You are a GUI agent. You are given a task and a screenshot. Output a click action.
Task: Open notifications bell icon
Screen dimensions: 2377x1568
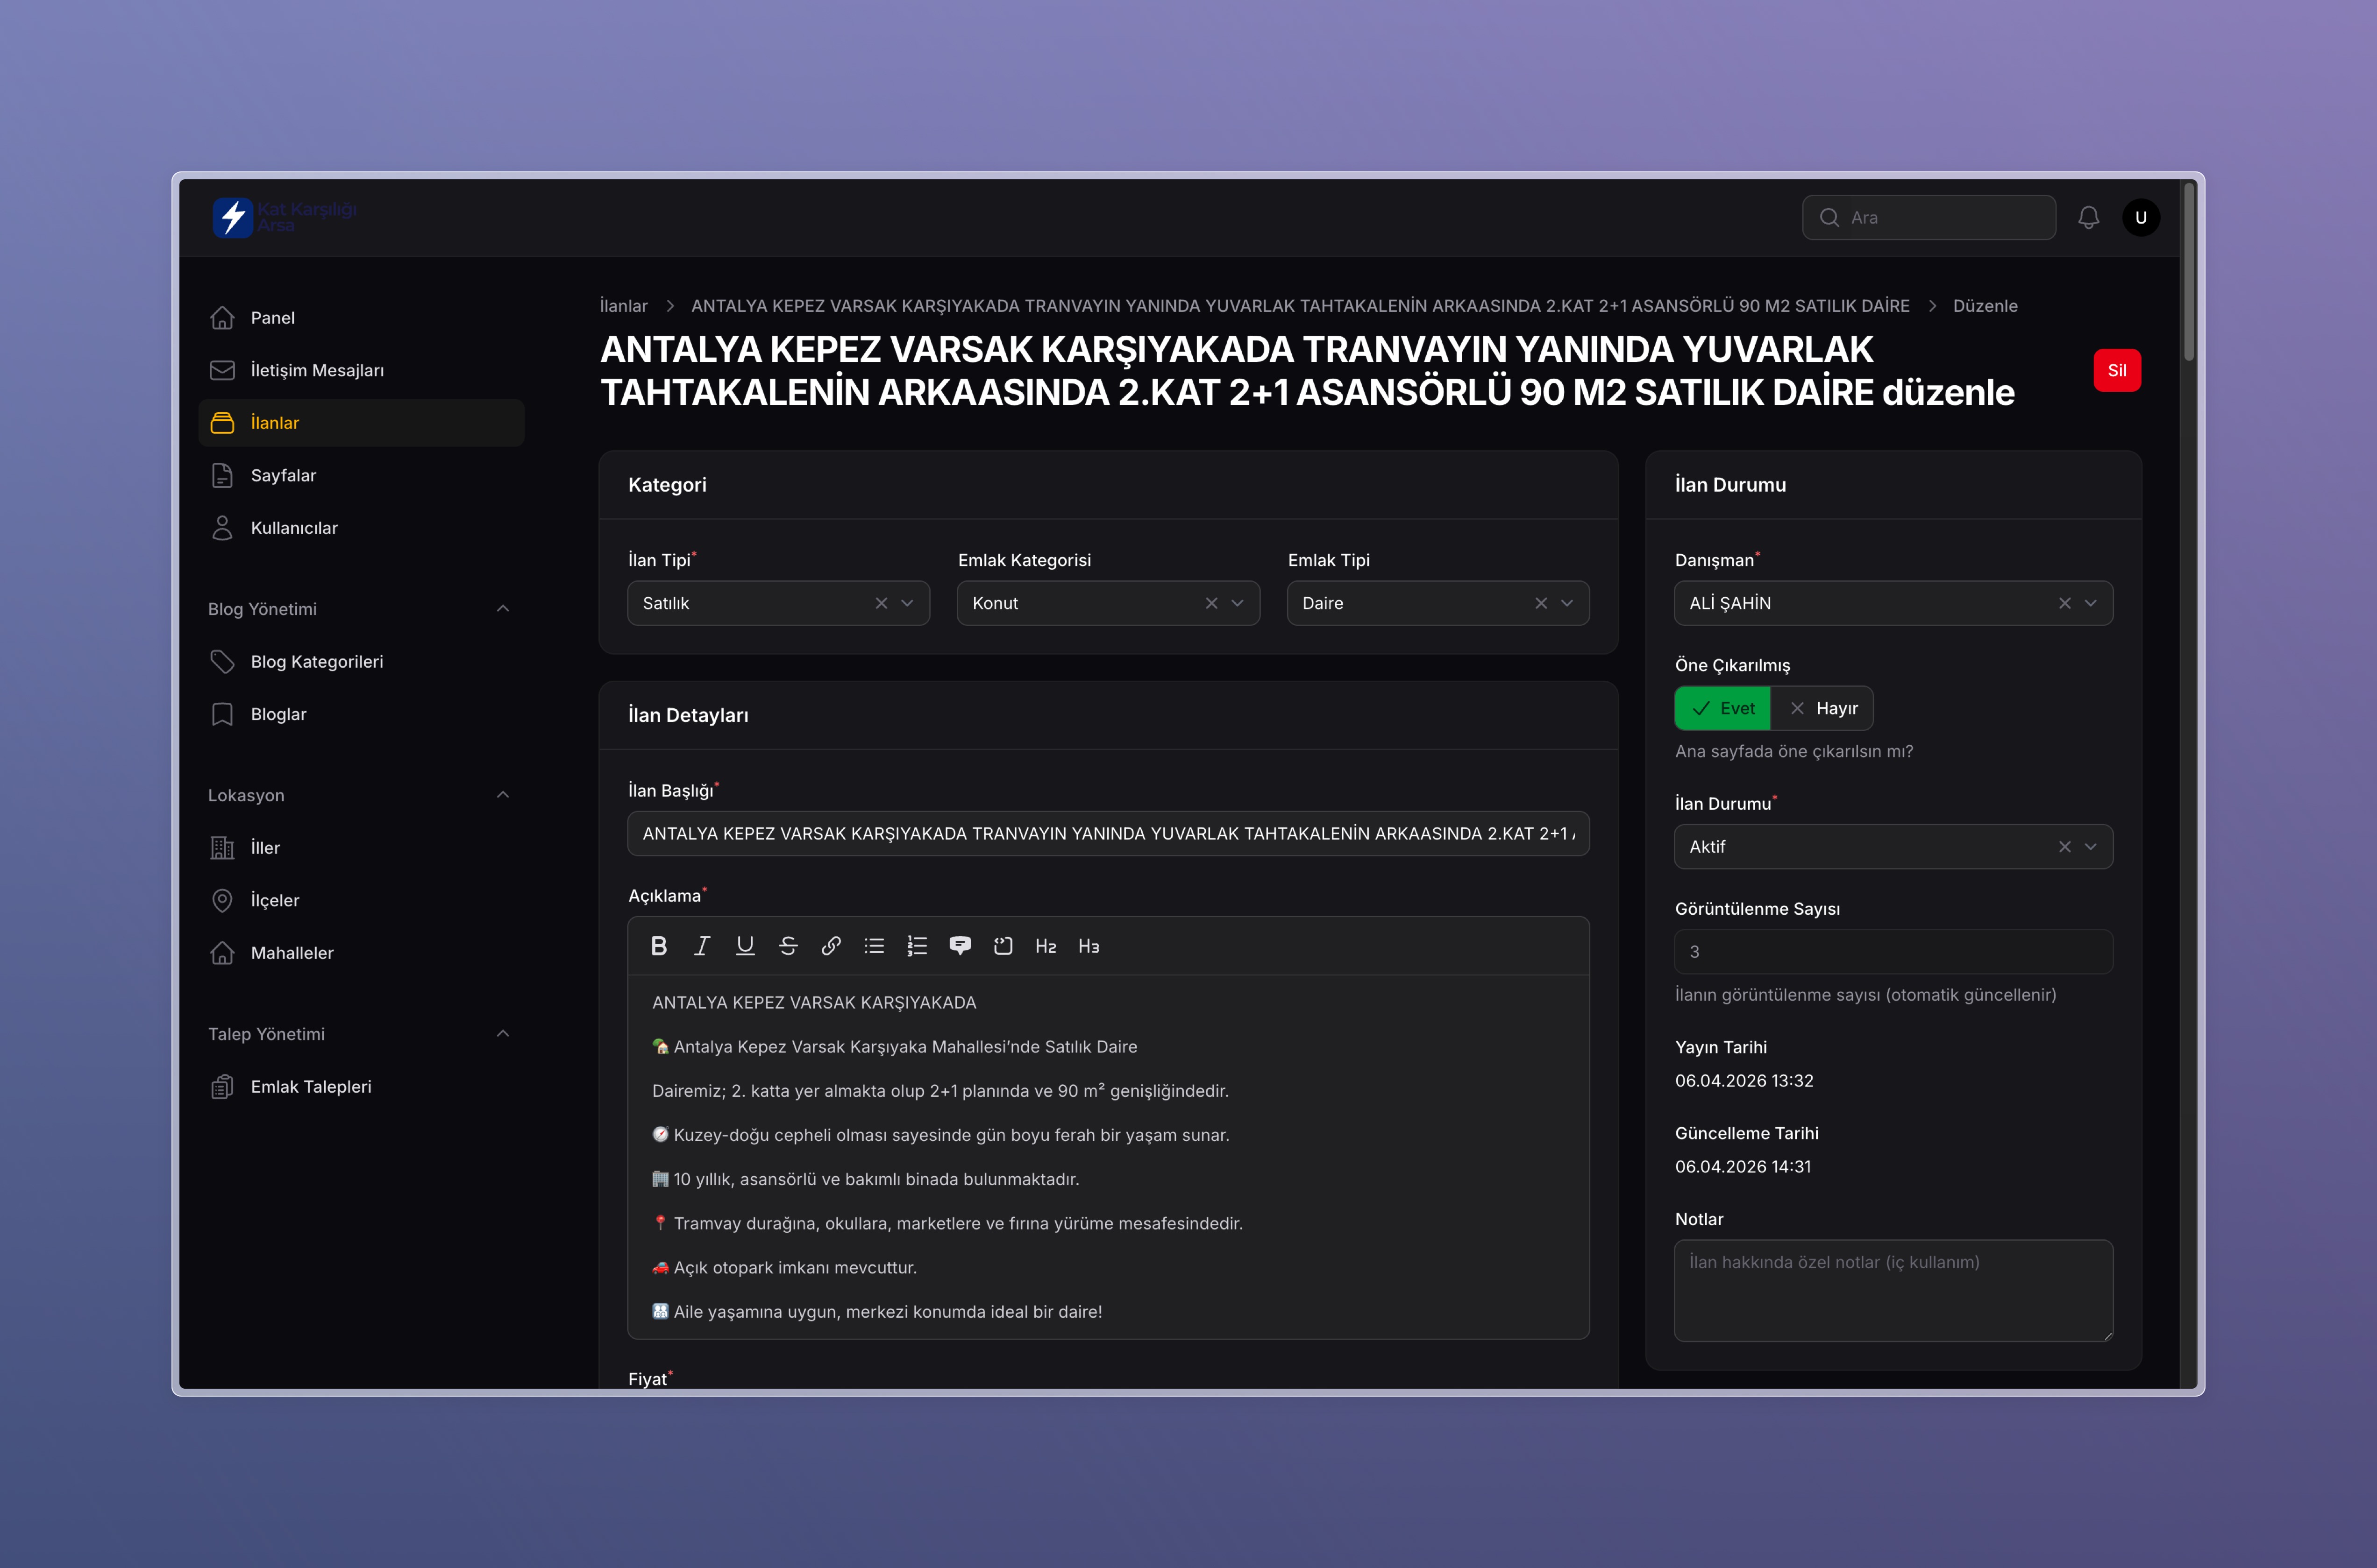(x=2088, y=217)
